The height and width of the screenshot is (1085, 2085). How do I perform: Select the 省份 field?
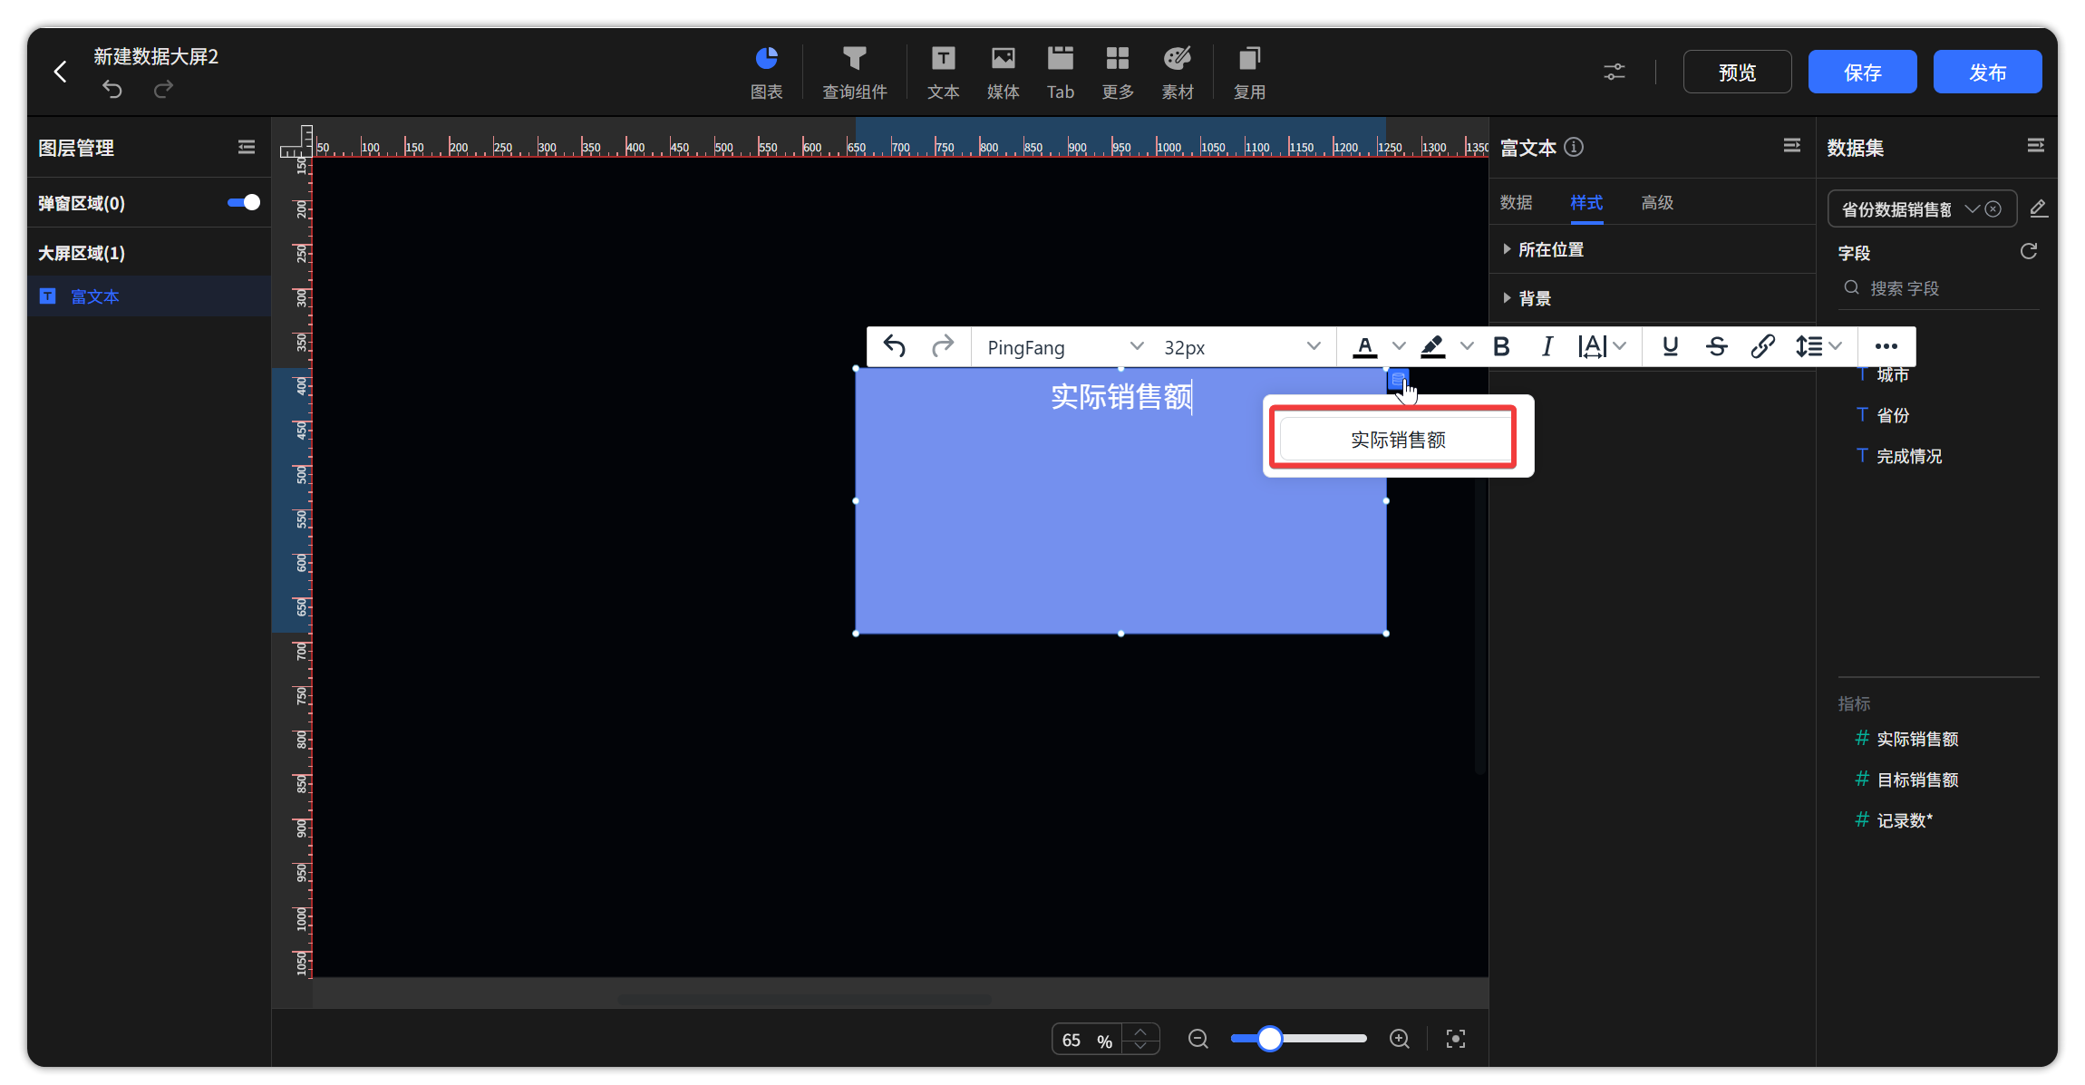pyautogui.click(x=1893, y=415)
